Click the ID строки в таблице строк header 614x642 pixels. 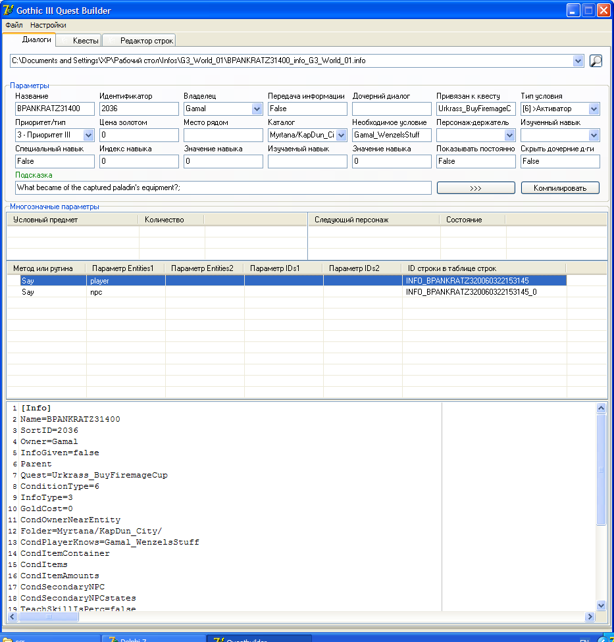pos(484,268)
